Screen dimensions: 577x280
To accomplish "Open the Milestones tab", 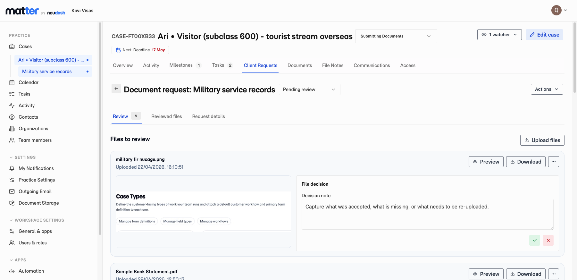I will point(186,65).
